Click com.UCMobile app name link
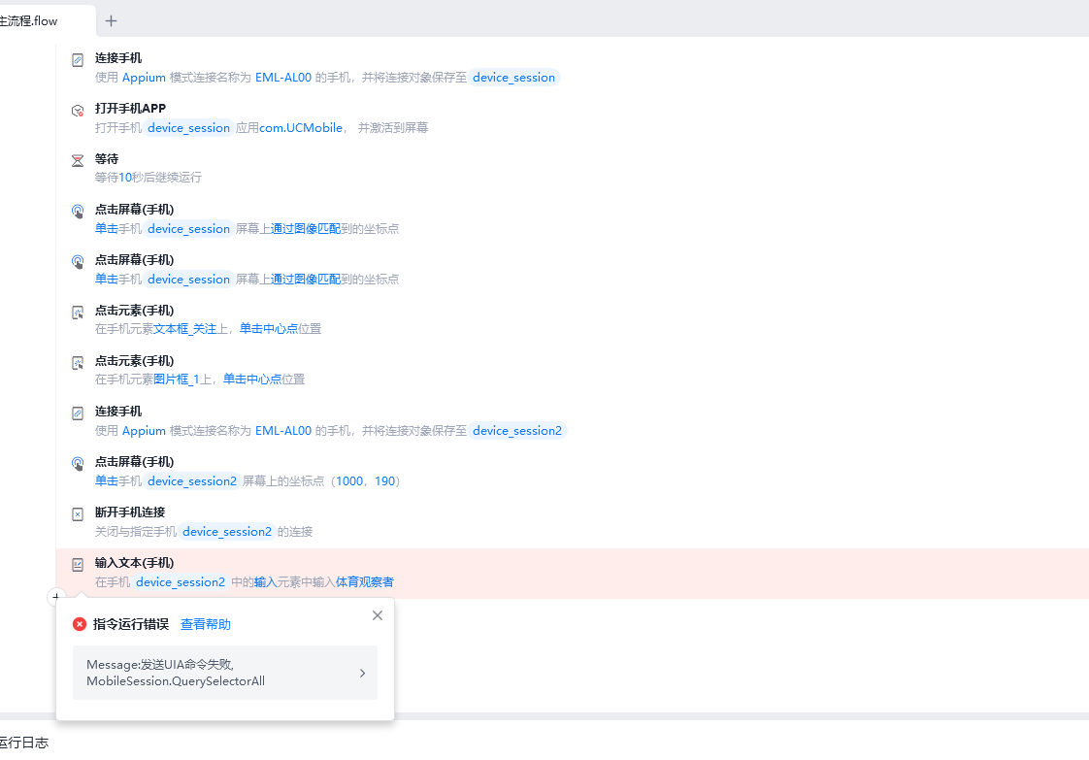1089x760 pixels. [x=301, y=128]
